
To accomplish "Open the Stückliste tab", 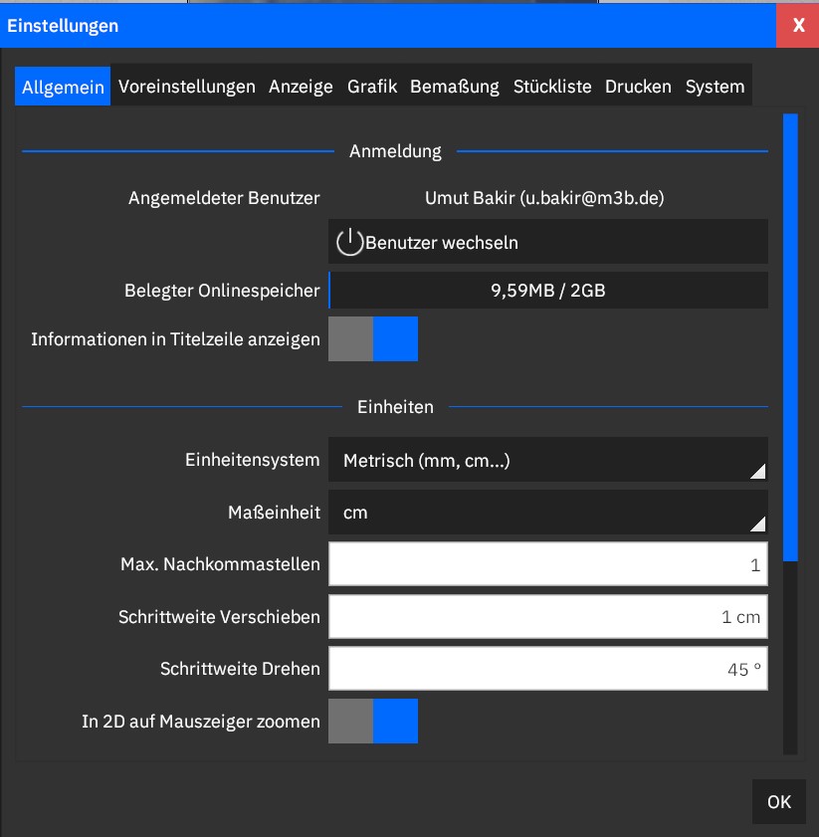I will [552, 87].
